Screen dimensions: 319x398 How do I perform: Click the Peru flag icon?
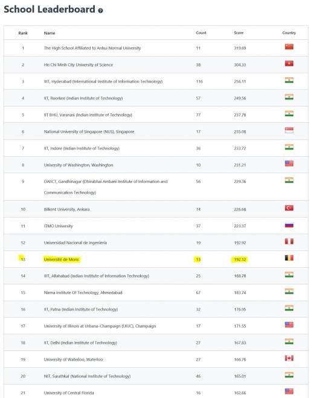pyautogui.click(x=289, y=241)
